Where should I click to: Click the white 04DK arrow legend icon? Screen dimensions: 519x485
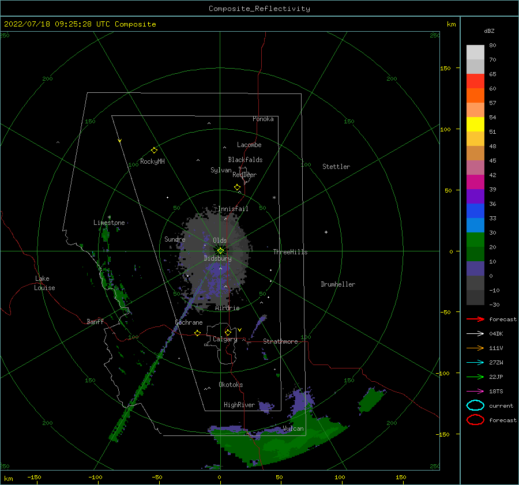[x=475, y=333]
